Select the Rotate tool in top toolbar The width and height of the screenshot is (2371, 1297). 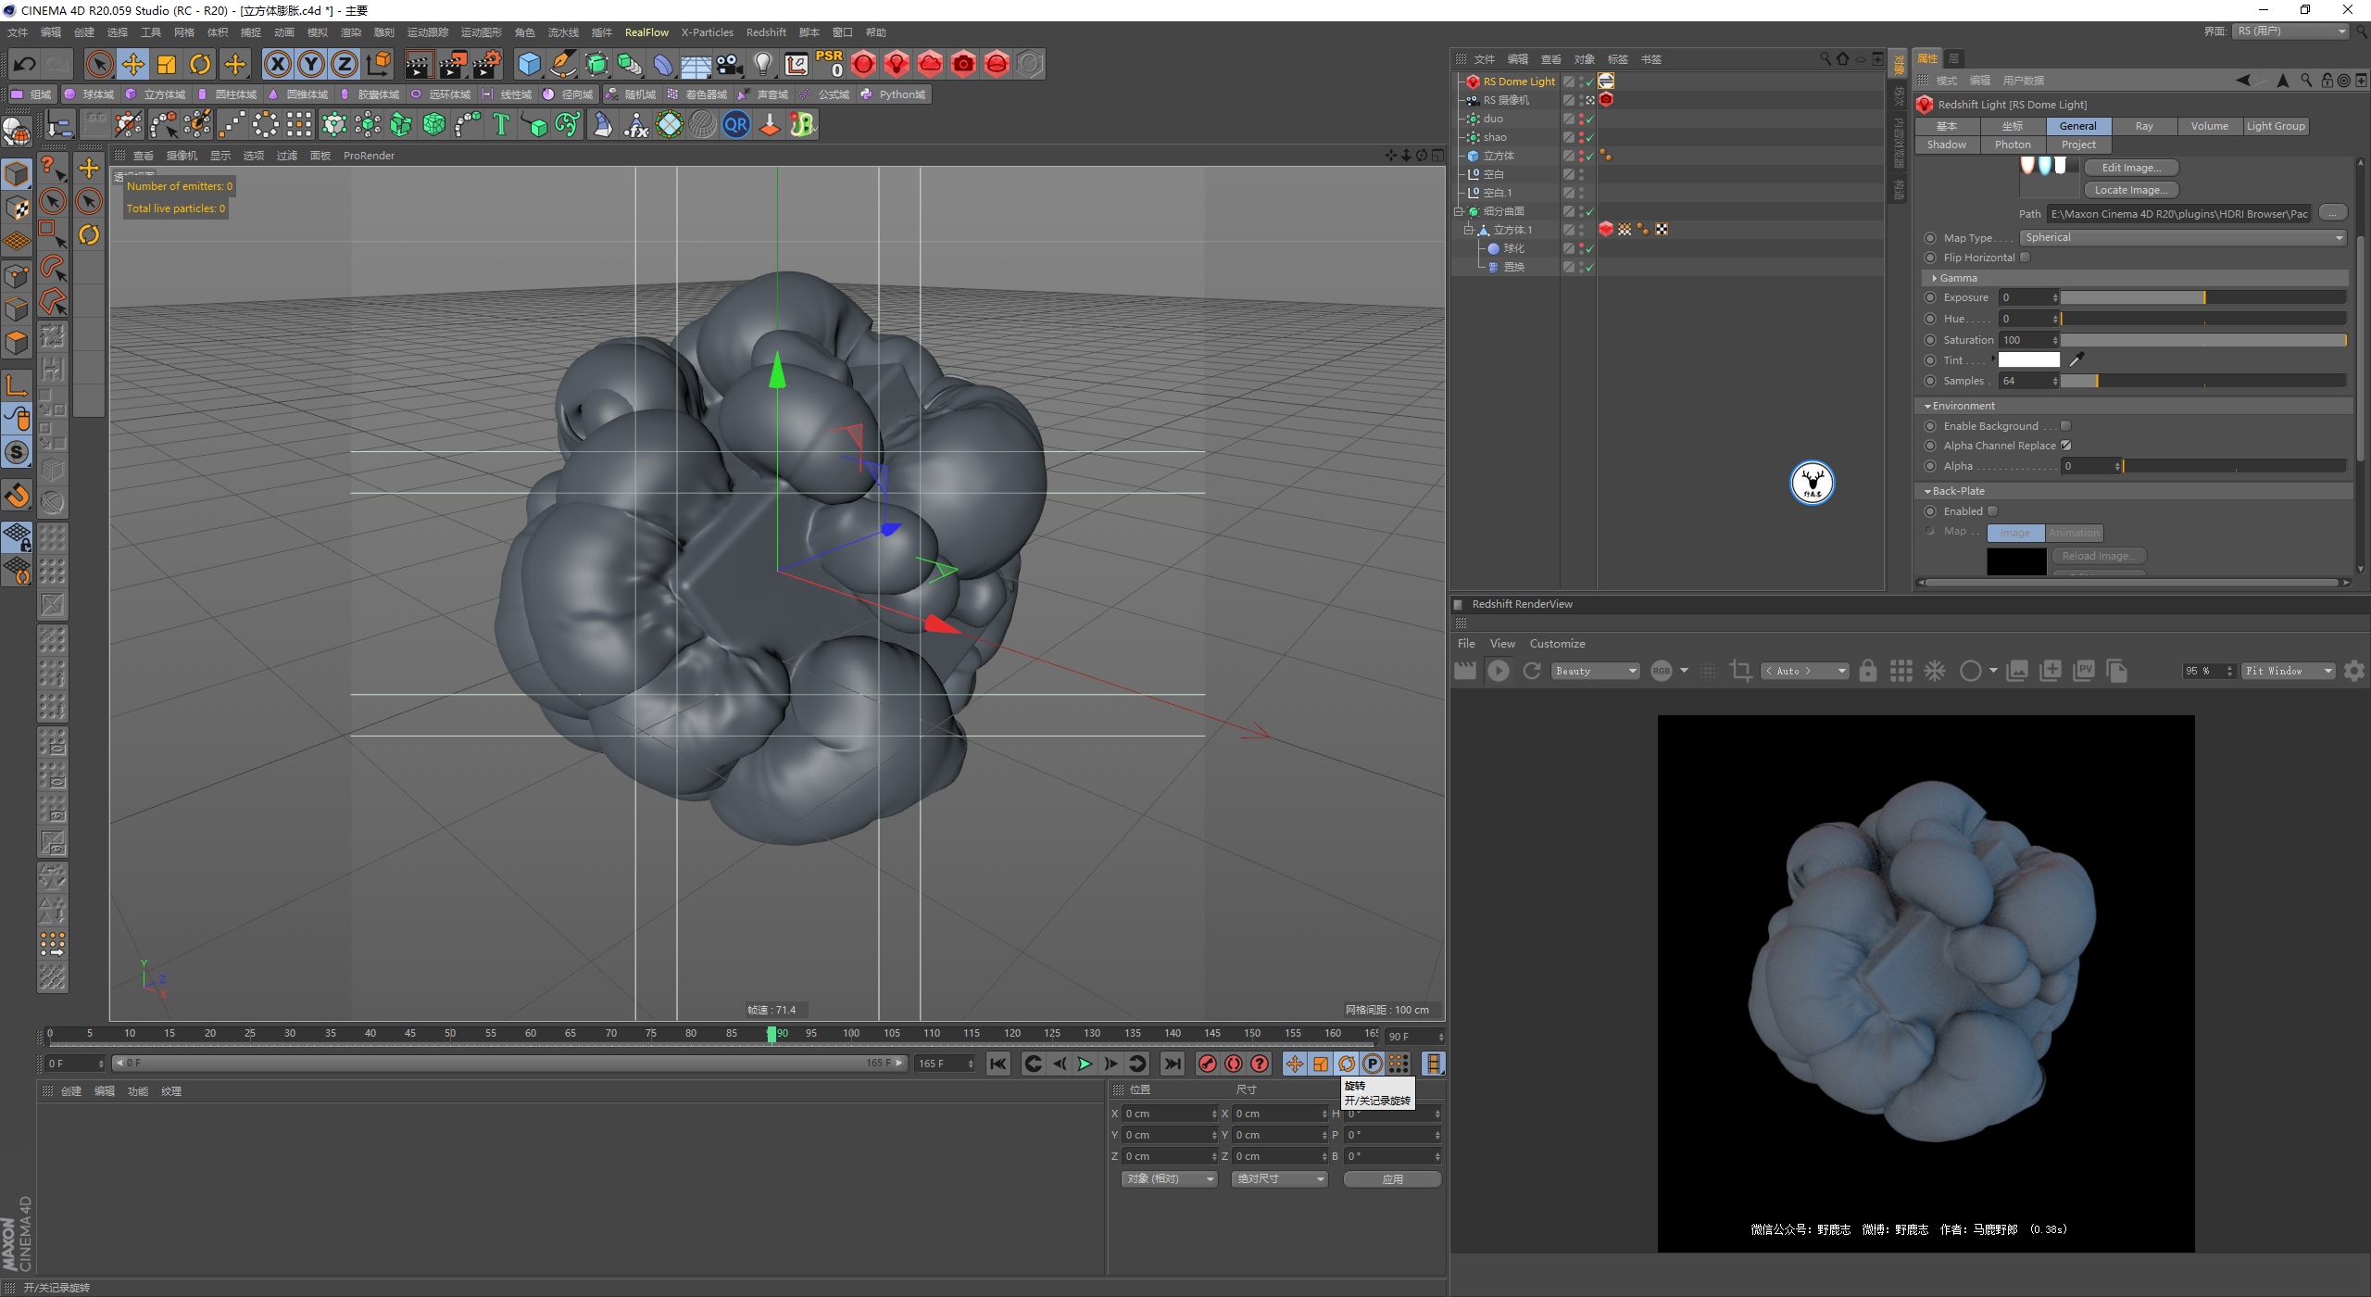click(x=200, y=64)
